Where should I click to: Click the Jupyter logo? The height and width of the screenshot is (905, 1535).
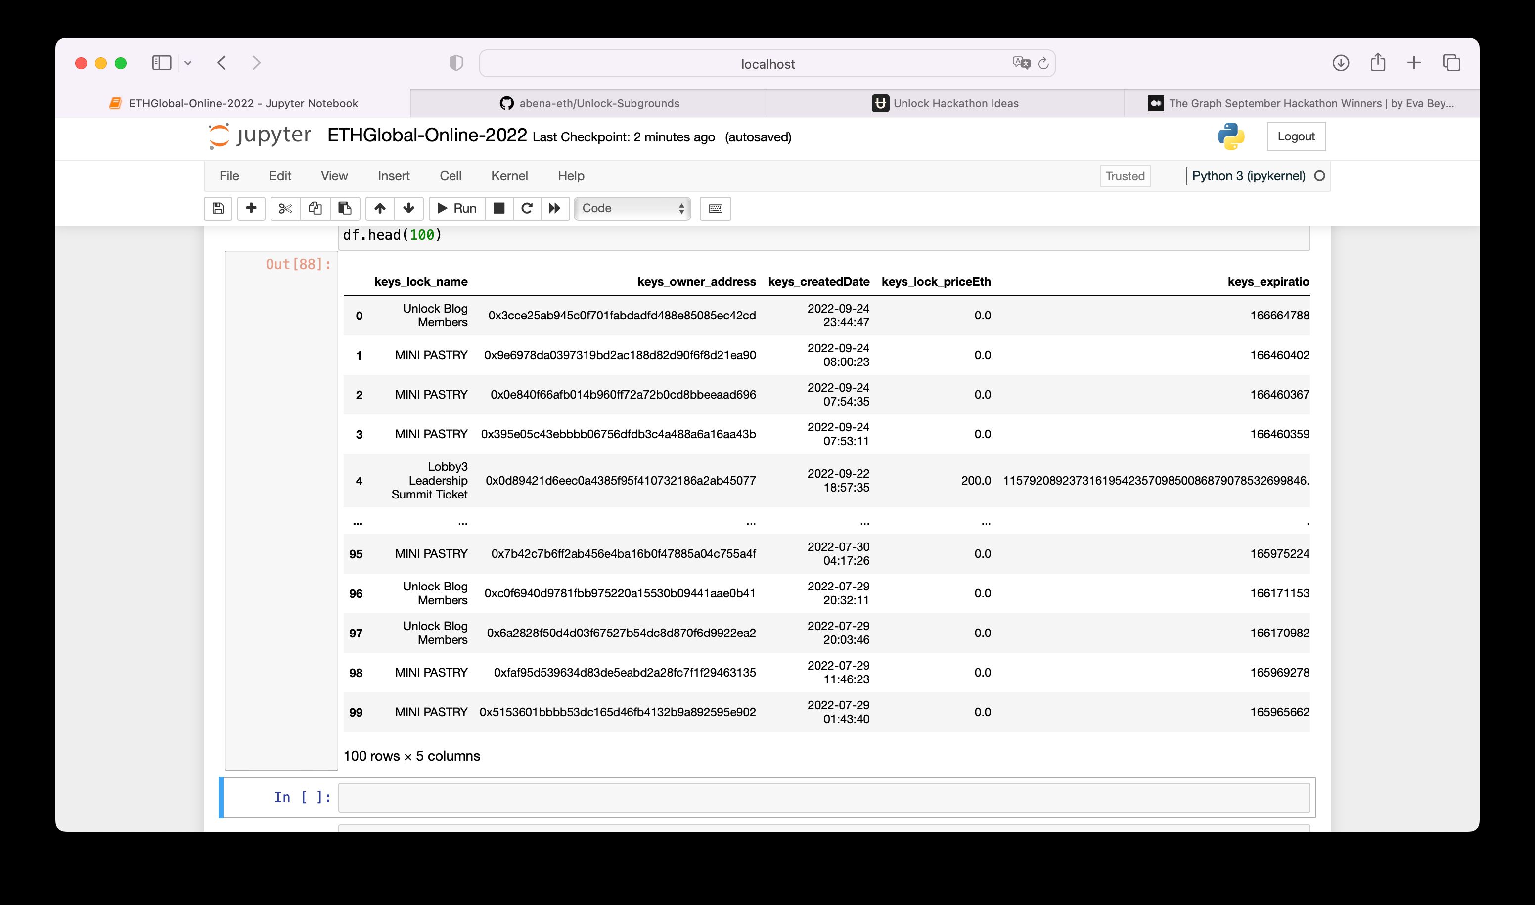[260, 136]
